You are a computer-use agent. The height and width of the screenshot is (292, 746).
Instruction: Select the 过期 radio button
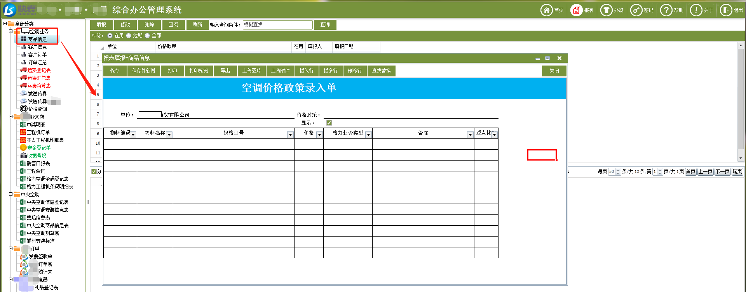pos(129,36)
